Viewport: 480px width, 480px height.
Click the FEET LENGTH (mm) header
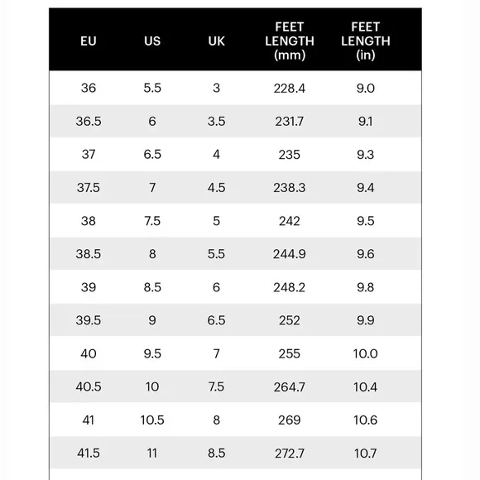[290, 41]
